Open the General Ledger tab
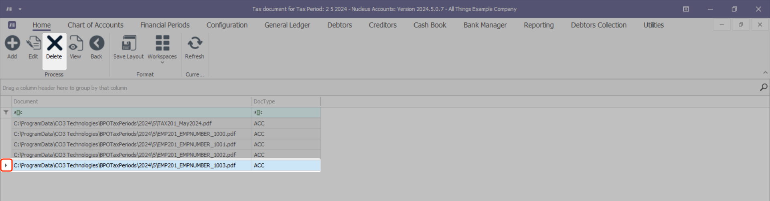Viewport: 770px width, 201px height. coord(287,25)
